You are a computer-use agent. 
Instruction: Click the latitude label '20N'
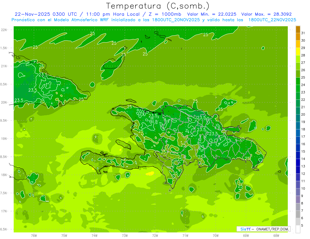4,102
